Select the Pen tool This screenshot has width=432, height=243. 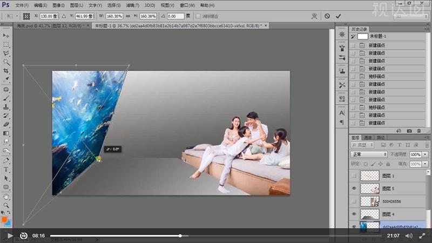pos(6,160)
